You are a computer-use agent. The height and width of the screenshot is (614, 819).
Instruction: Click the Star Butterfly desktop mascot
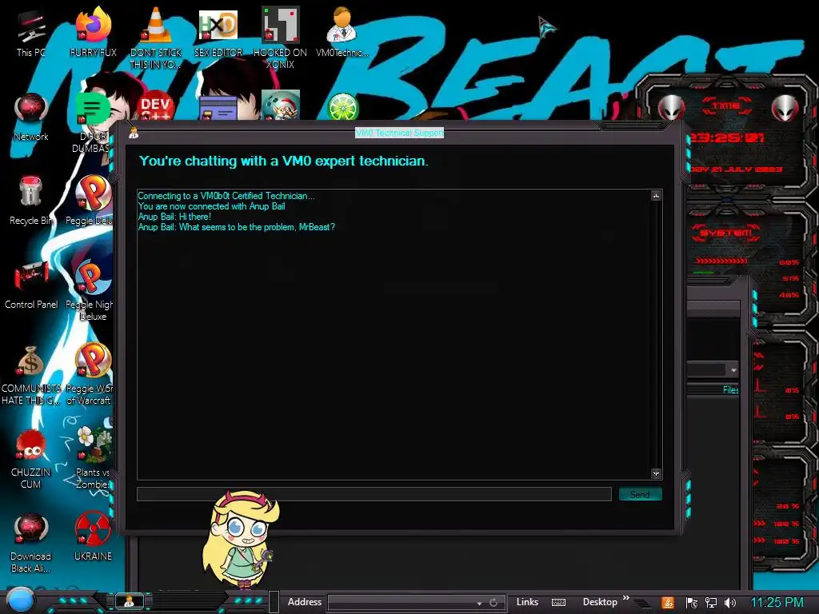click(x=241, y=539)
